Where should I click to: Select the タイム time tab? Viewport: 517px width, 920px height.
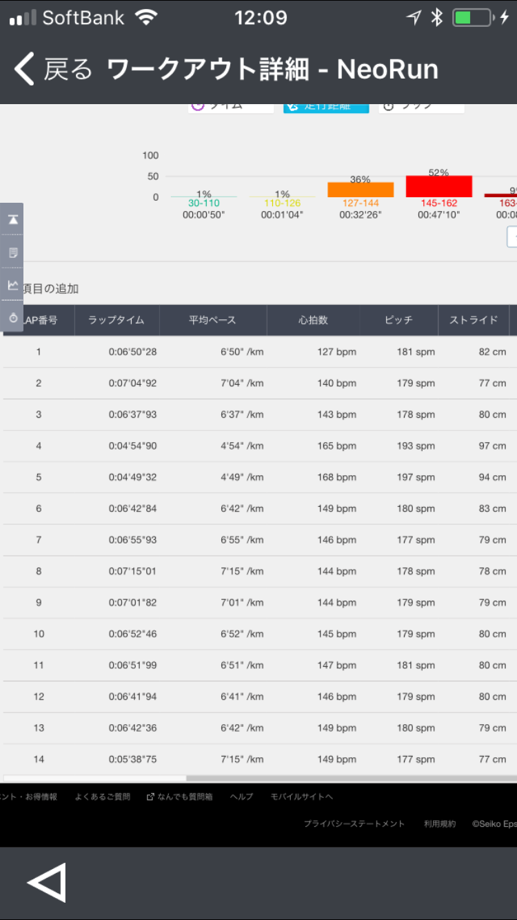point(231,107)
